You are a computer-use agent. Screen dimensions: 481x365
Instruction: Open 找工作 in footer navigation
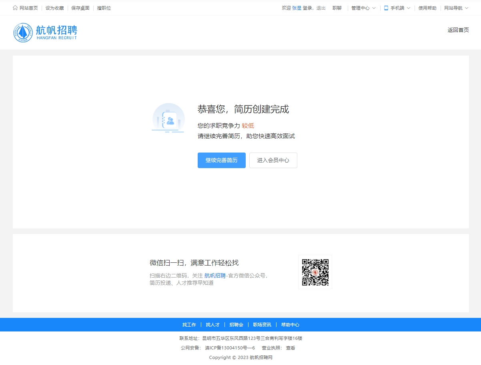(x=189, y=325)
